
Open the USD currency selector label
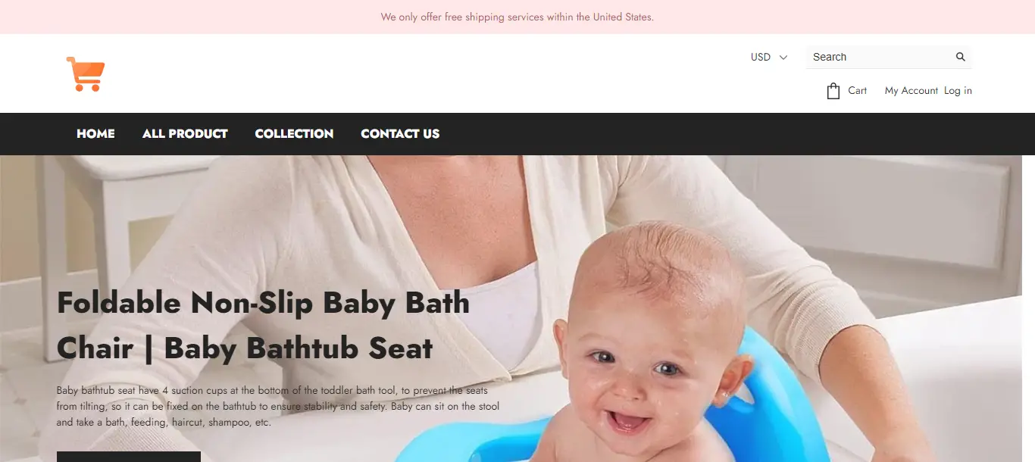pos(761,57)
